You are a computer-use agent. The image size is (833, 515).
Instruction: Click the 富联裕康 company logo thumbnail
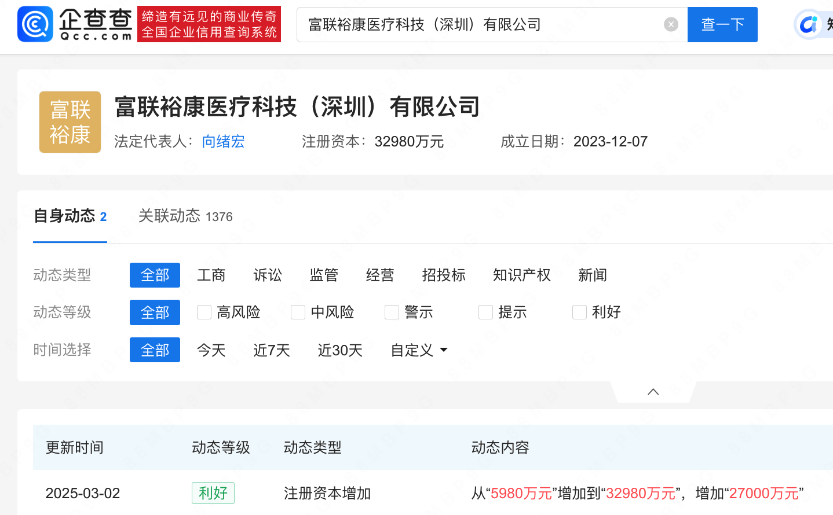point(70,122)
